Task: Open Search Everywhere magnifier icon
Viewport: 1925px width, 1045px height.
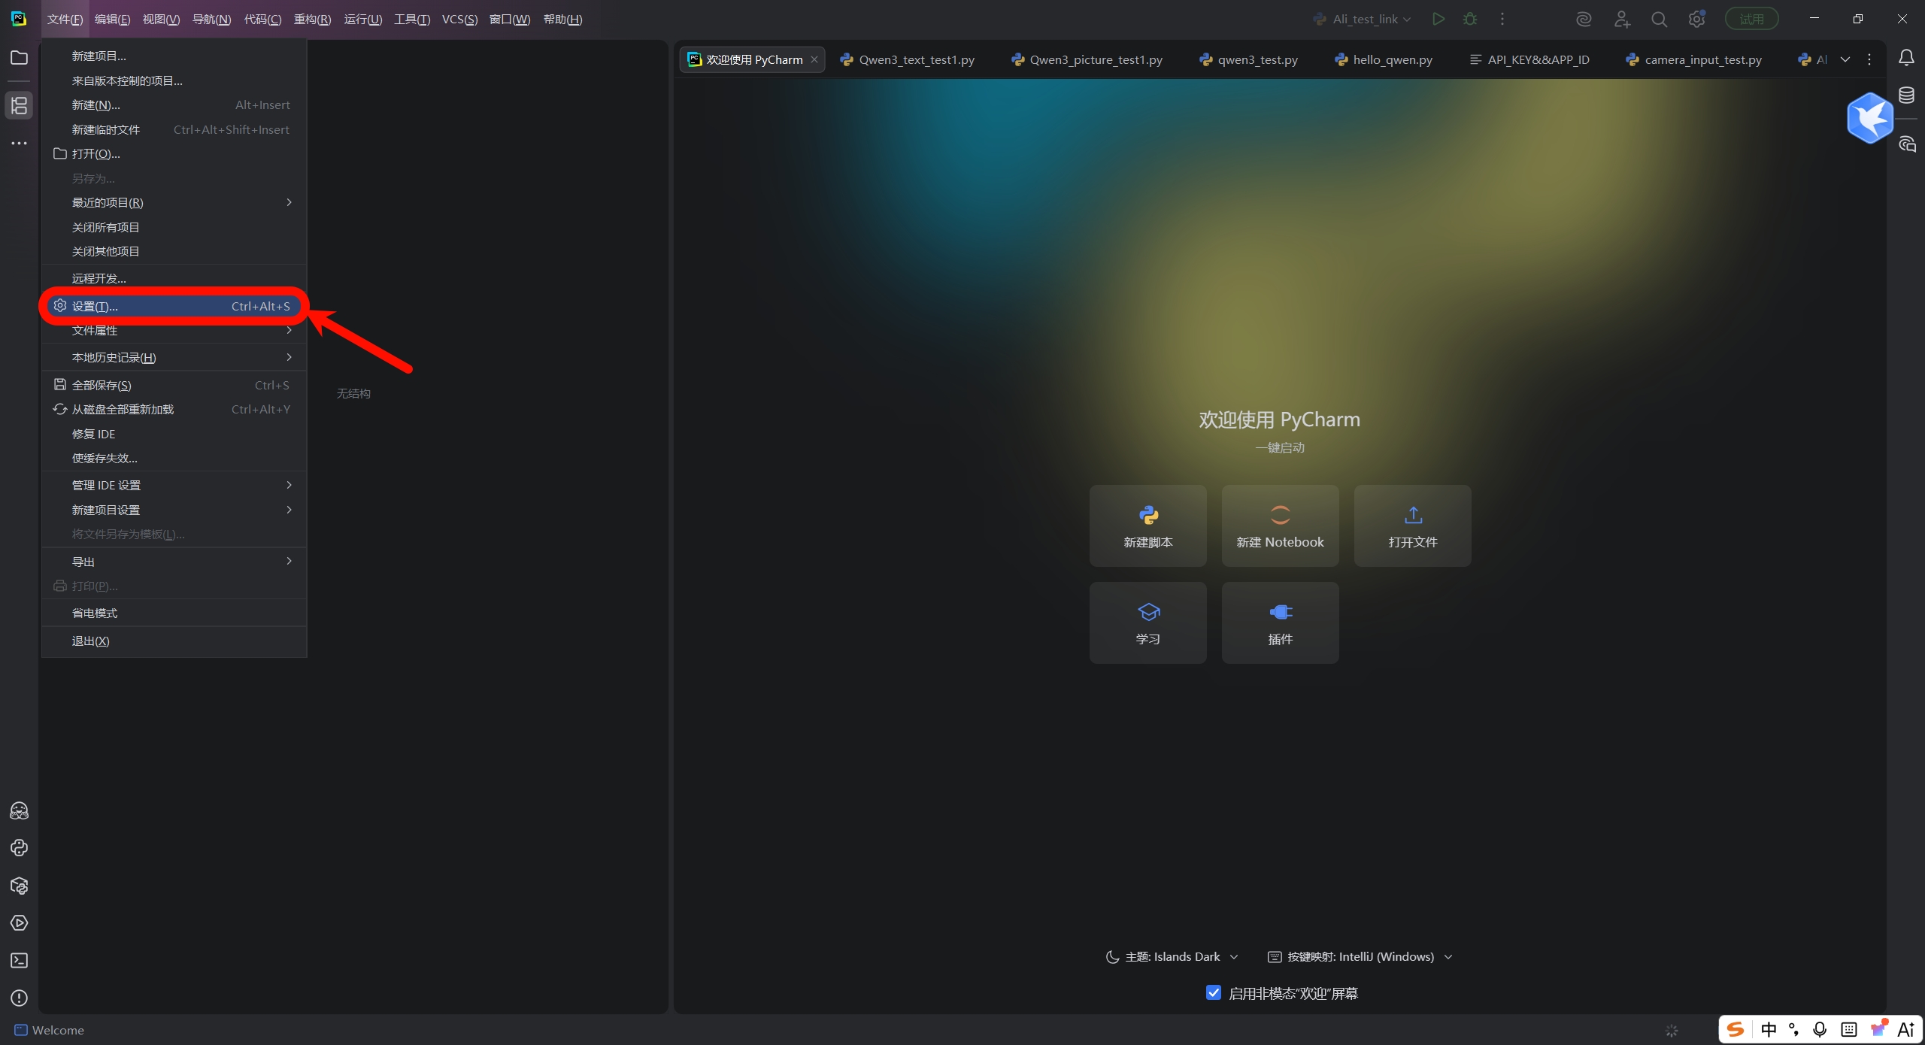Action: [x=1659, y=19]
